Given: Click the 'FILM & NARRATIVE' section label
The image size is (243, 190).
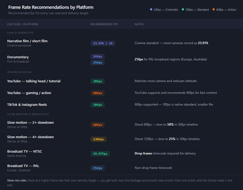Looking at the screenshot, I should click(x=20, y=33).
